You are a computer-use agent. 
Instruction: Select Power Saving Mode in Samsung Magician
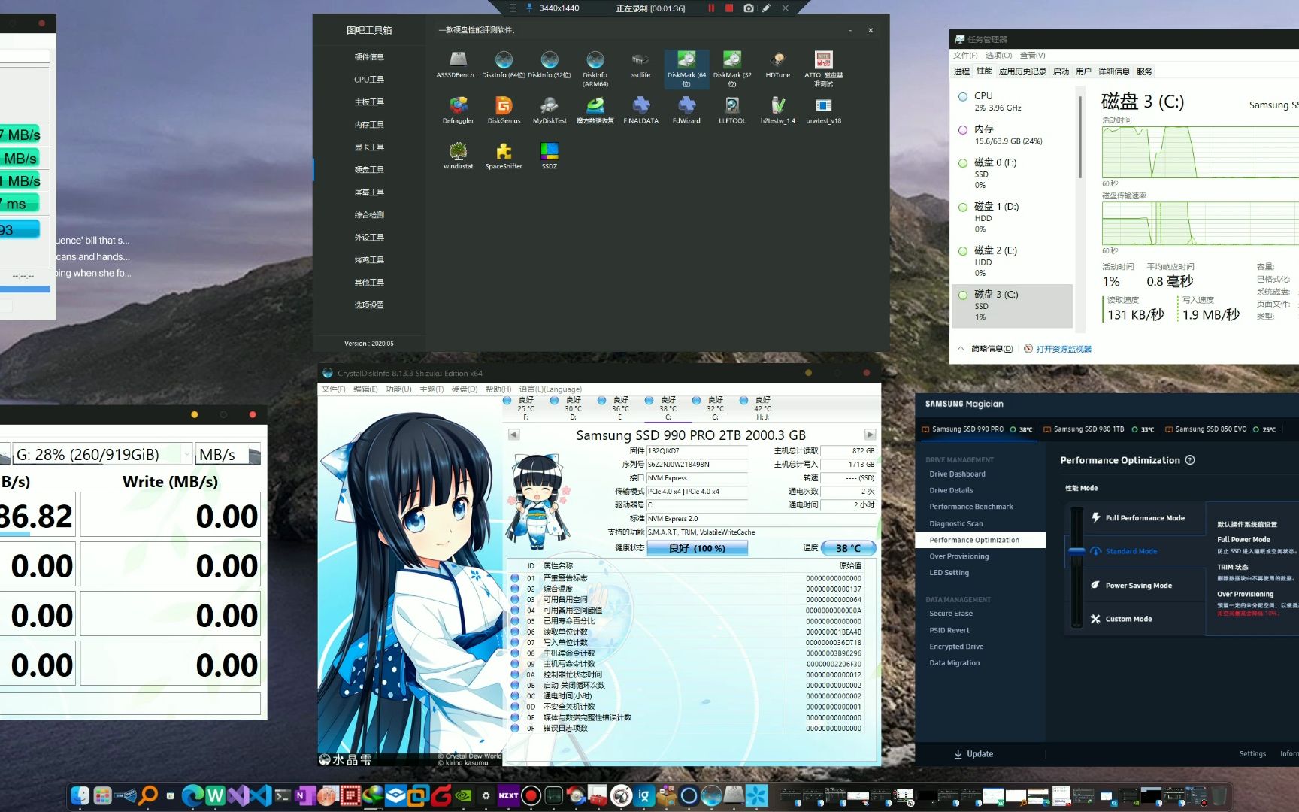[1143, 586]
